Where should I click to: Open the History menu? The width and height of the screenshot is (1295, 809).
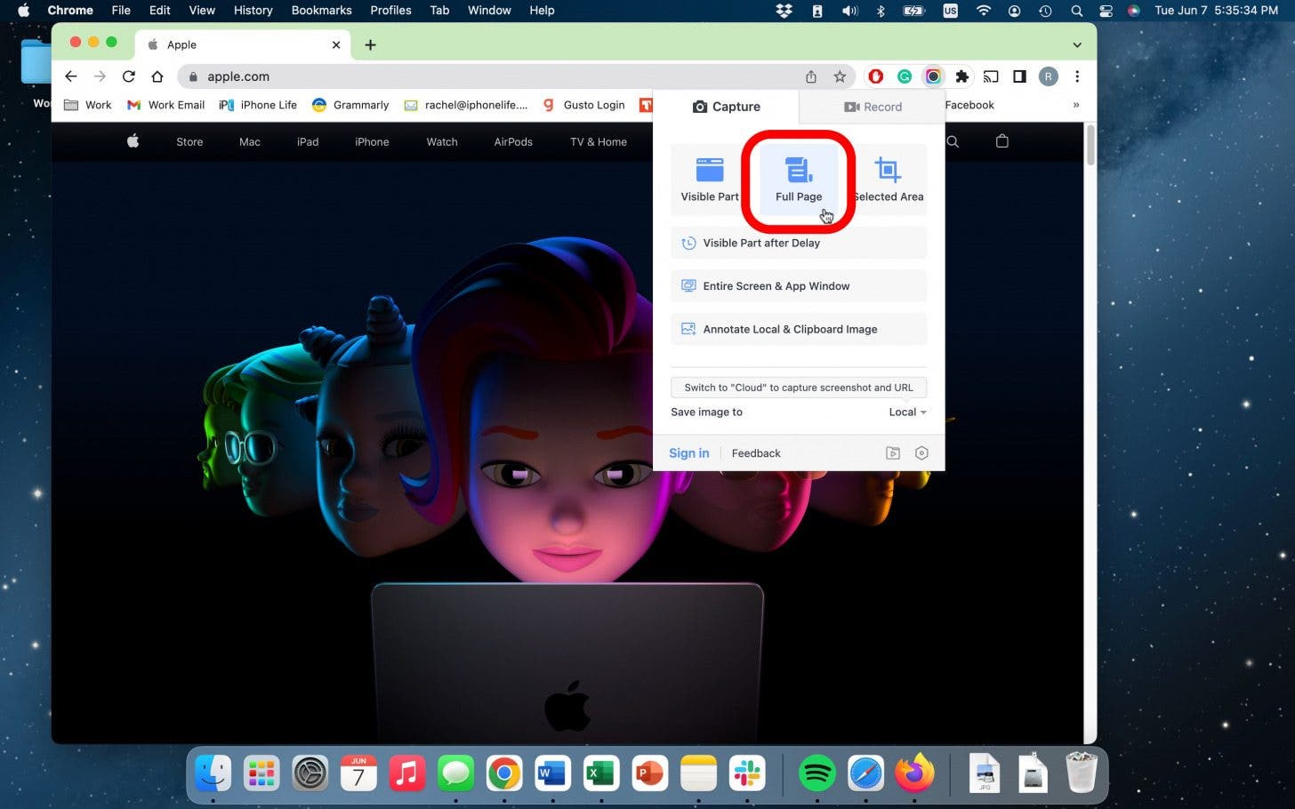[x=253, y=10]
